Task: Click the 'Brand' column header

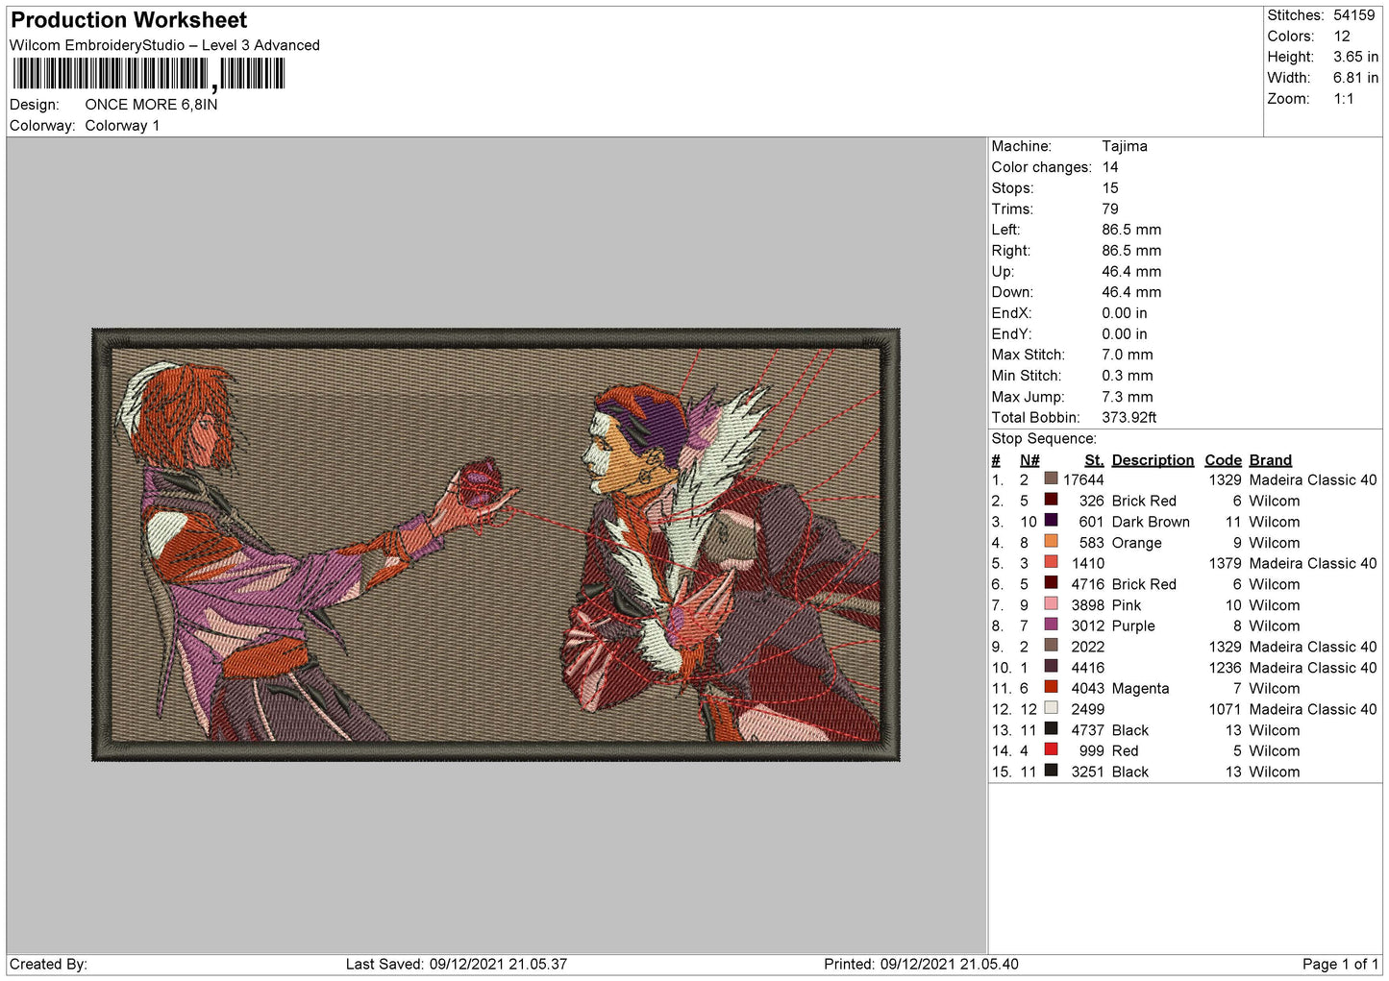Action: (1271, 460)
